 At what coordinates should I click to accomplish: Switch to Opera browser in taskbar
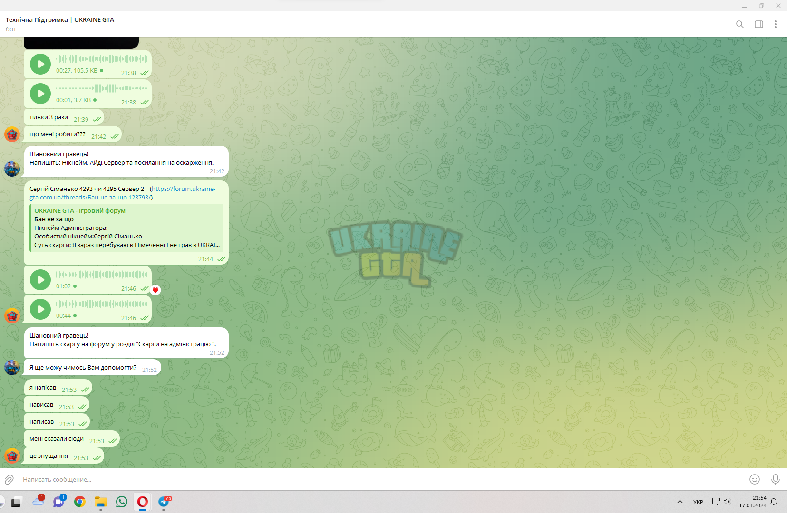tap(142, 502)
